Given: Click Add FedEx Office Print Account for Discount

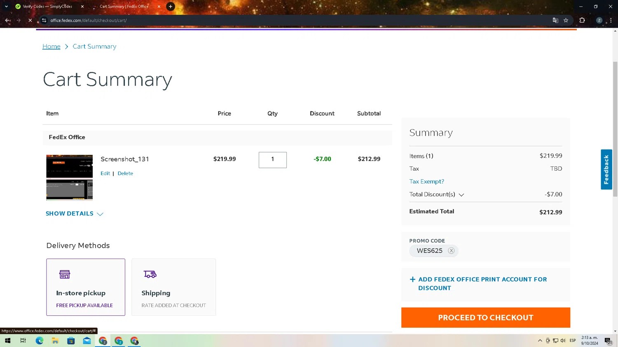Looking at the screenshot, I should coord(482,284).
